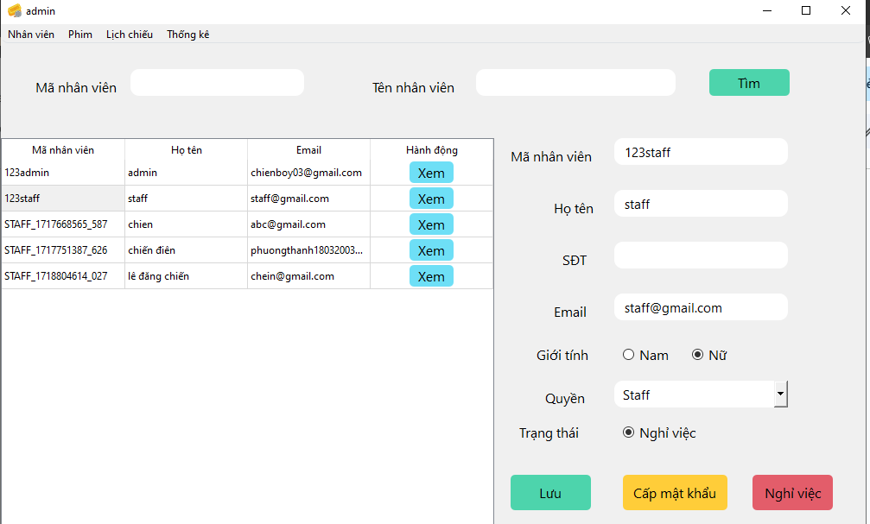Screen dimensions: 870x524
Task: Edit the Email detail field
Action: pyautogui.click(x=701, y=307)
